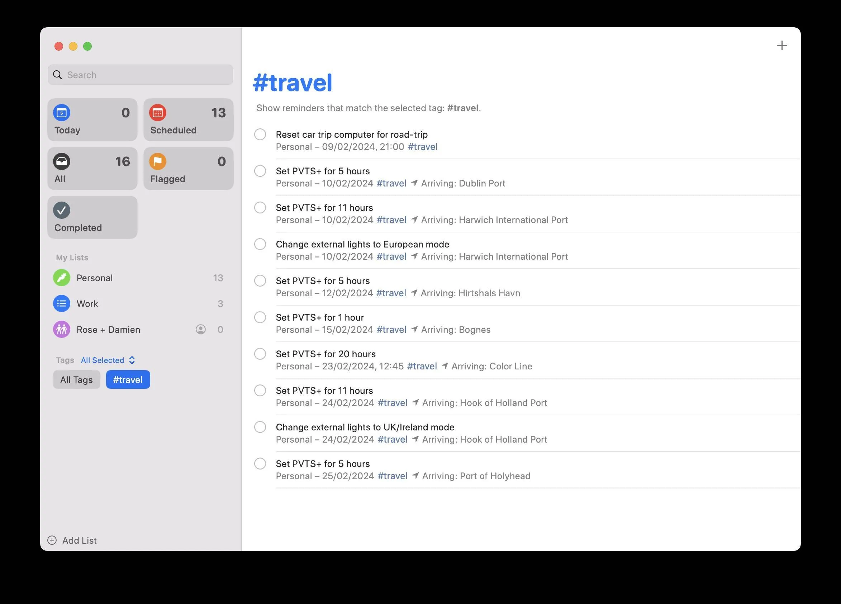Click the blue Today calendar icon
Image resolution: width=841 pixels, height=604 pixels.
pyautogui.click(x=62, y=113)
